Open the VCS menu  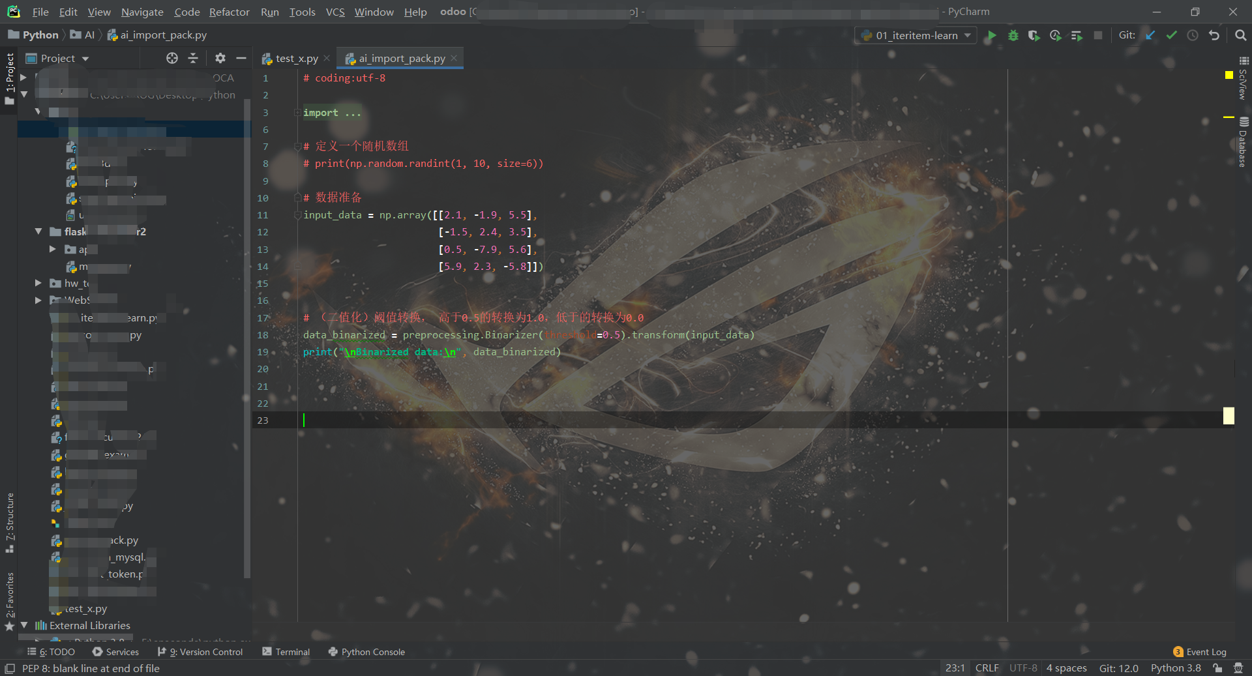(335, 12)
